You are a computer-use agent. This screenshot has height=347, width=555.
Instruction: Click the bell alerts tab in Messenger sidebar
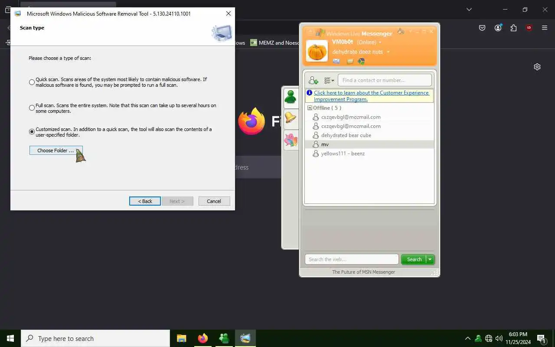(x=291, y=118)
